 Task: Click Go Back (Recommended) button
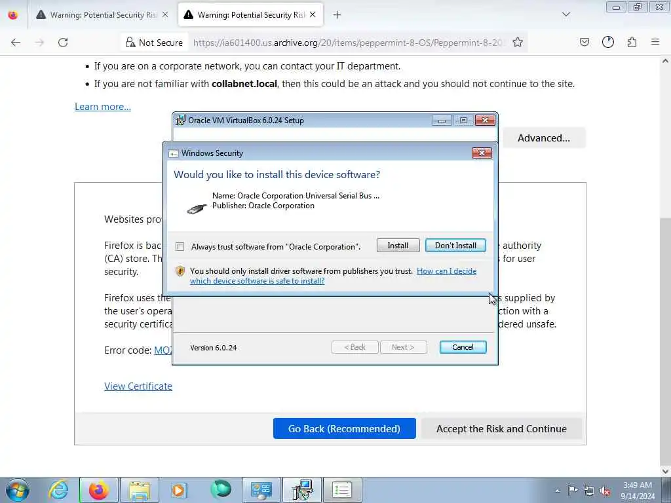[x=344, y=428]
